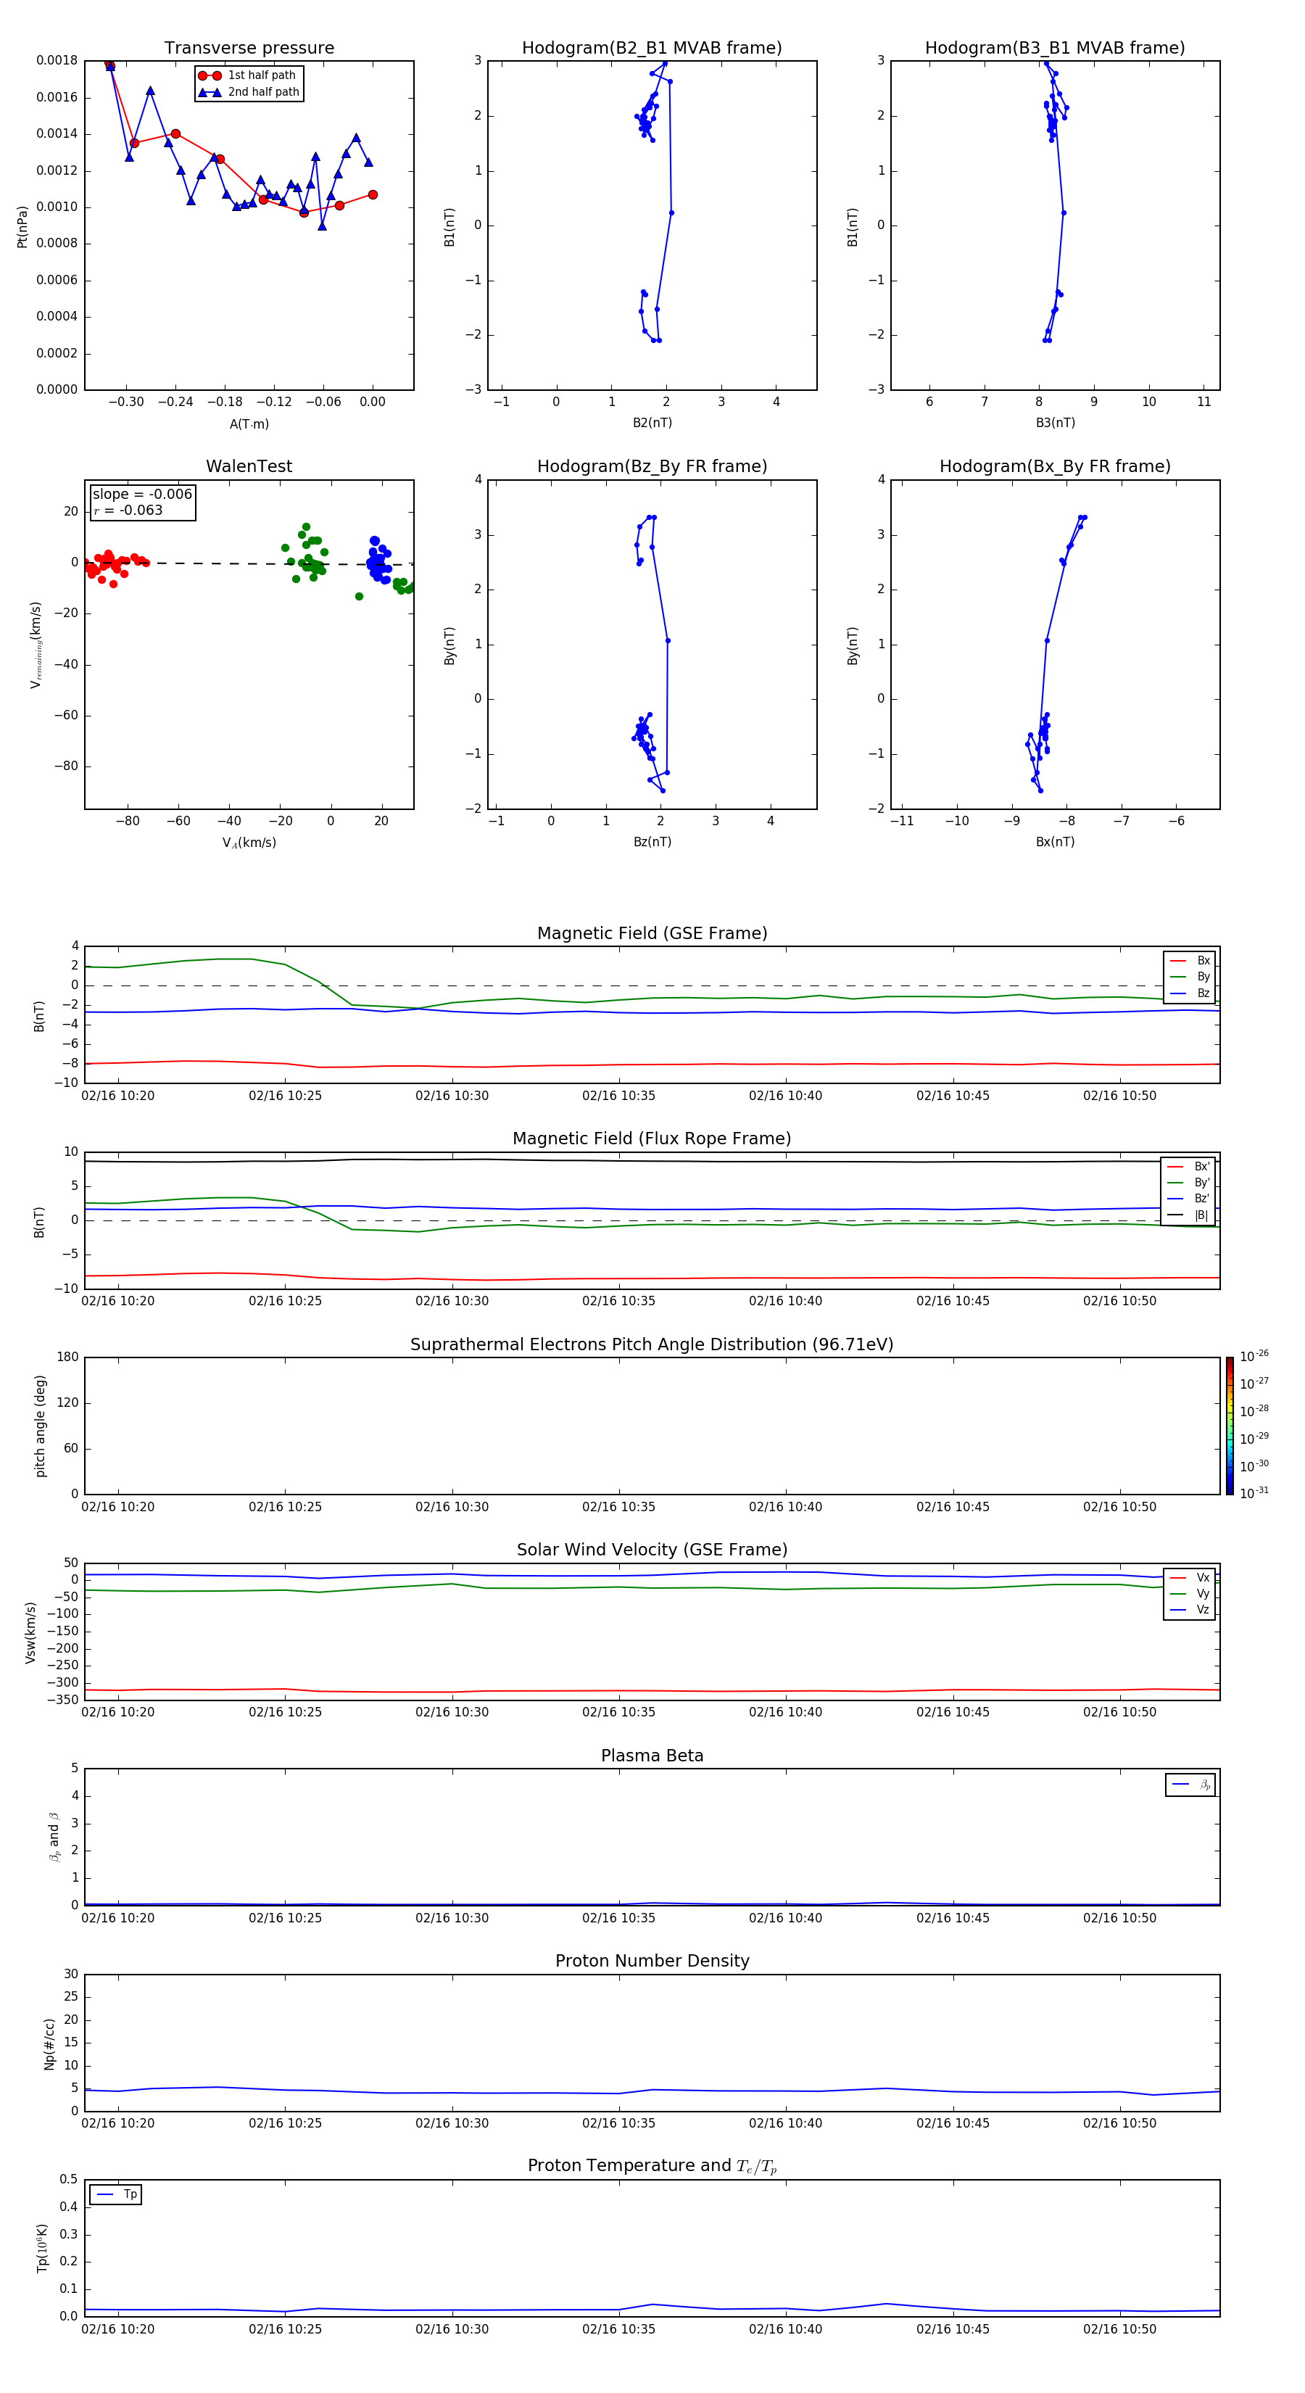
Task: Click the "Hodogram(B2_B1 MVAB frame)" title
Action: [652, 47]
